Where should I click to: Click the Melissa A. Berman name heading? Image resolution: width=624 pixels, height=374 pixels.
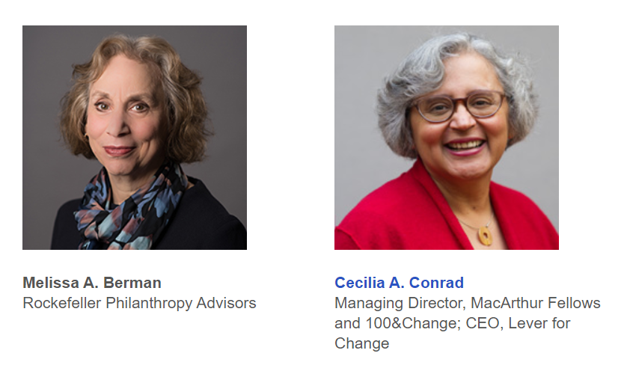coord(92,283)
